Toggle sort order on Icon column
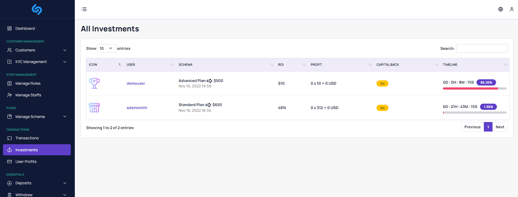Image resolution: width=518 pixels, height=197 pixels. [120, 65]
